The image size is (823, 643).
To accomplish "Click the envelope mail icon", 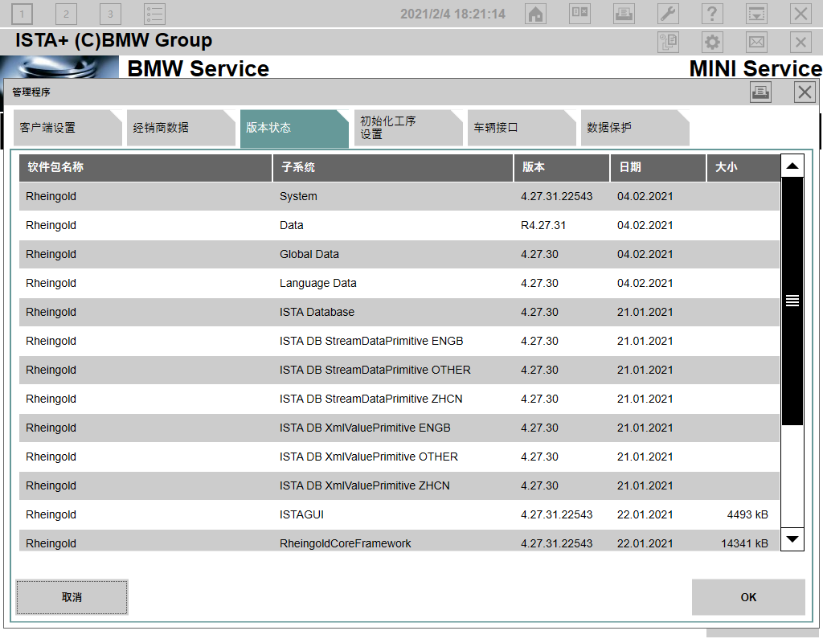I will pyautogui.click(x=756, y=42).
